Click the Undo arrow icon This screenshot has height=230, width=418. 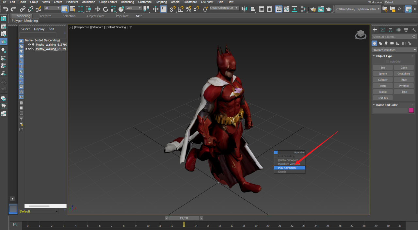(6, 9)
